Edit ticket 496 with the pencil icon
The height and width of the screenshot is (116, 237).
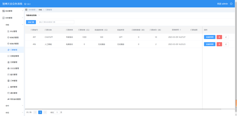[x=226, y=44]
